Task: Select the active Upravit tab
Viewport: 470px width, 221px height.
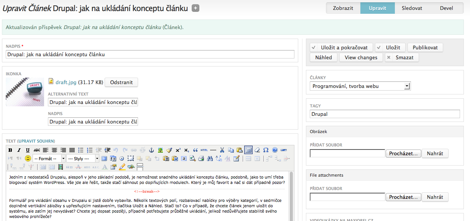Action: coord(378,8)
